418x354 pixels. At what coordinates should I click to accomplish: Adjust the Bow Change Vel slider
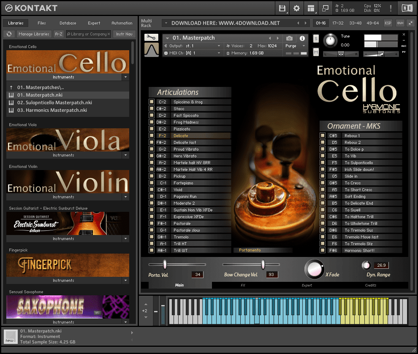pyautogui.click(x=263, y=265)
